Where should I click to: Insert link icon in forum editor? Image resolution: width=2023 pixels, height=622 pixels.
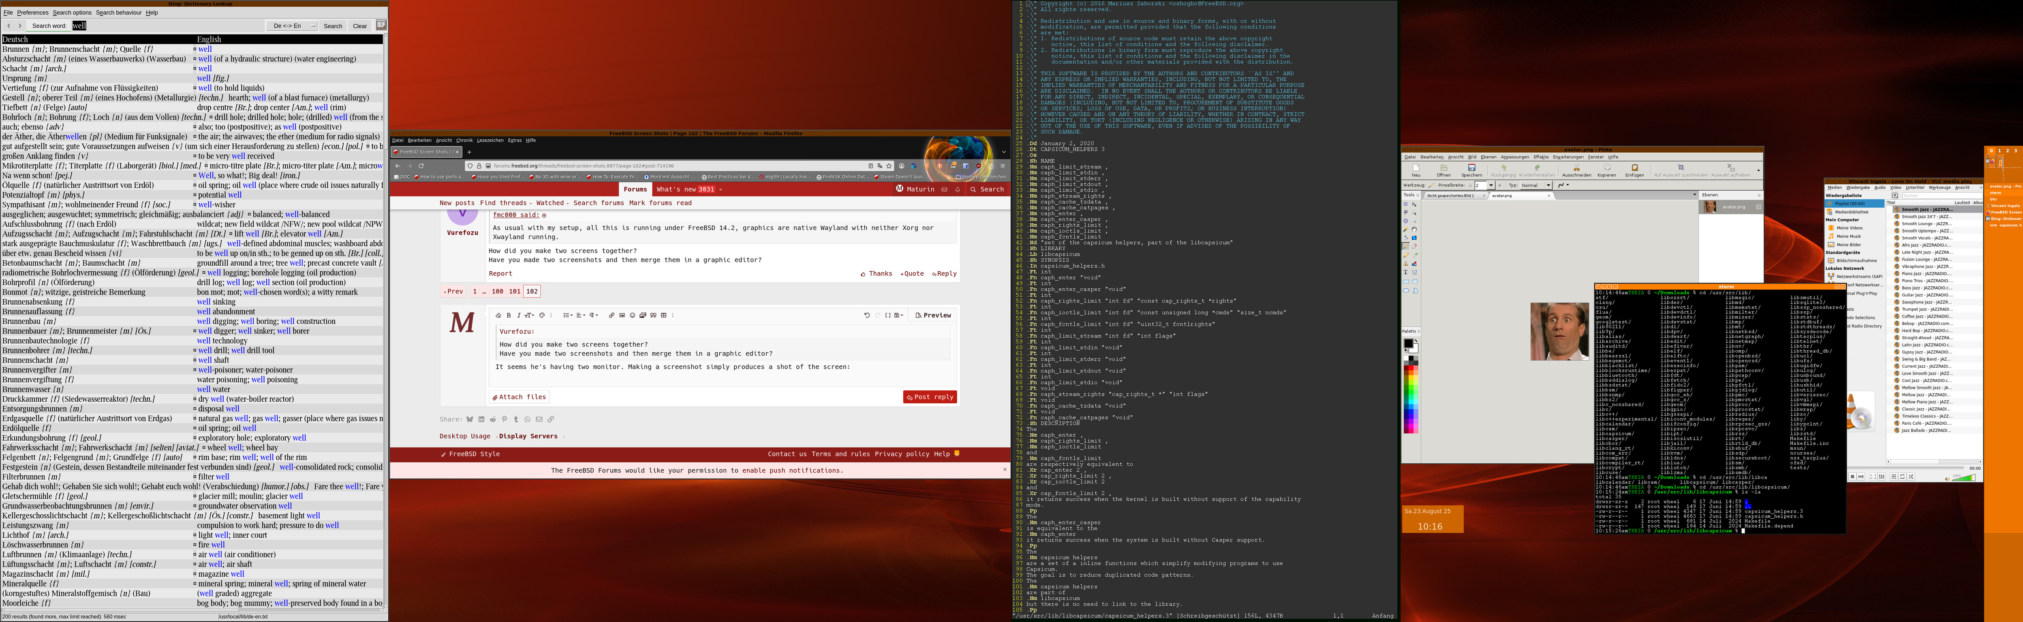(612, 315)
